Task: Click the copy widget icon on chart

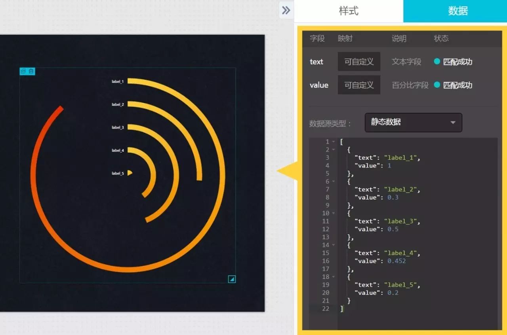Action: pyautogui.click(x=23, y=71)
